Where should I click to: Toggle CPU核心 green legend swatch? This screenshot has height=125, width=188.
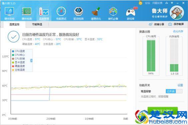coord(13,55)
